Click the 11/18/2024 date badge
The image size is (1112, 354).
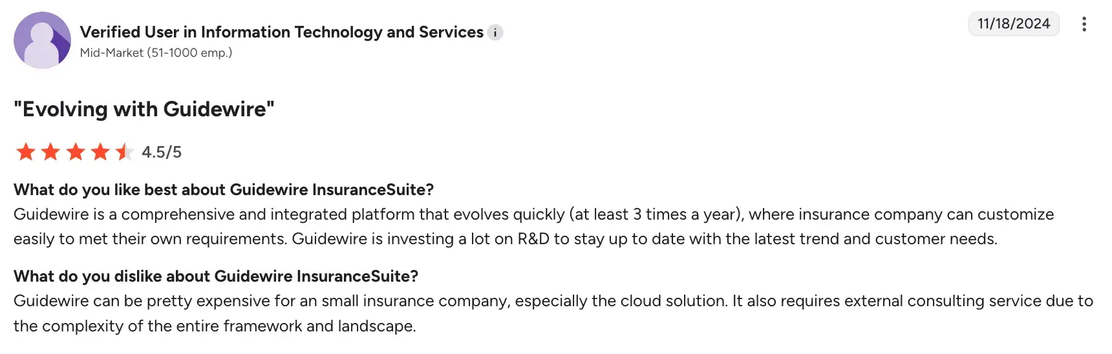coord(1013,24)
